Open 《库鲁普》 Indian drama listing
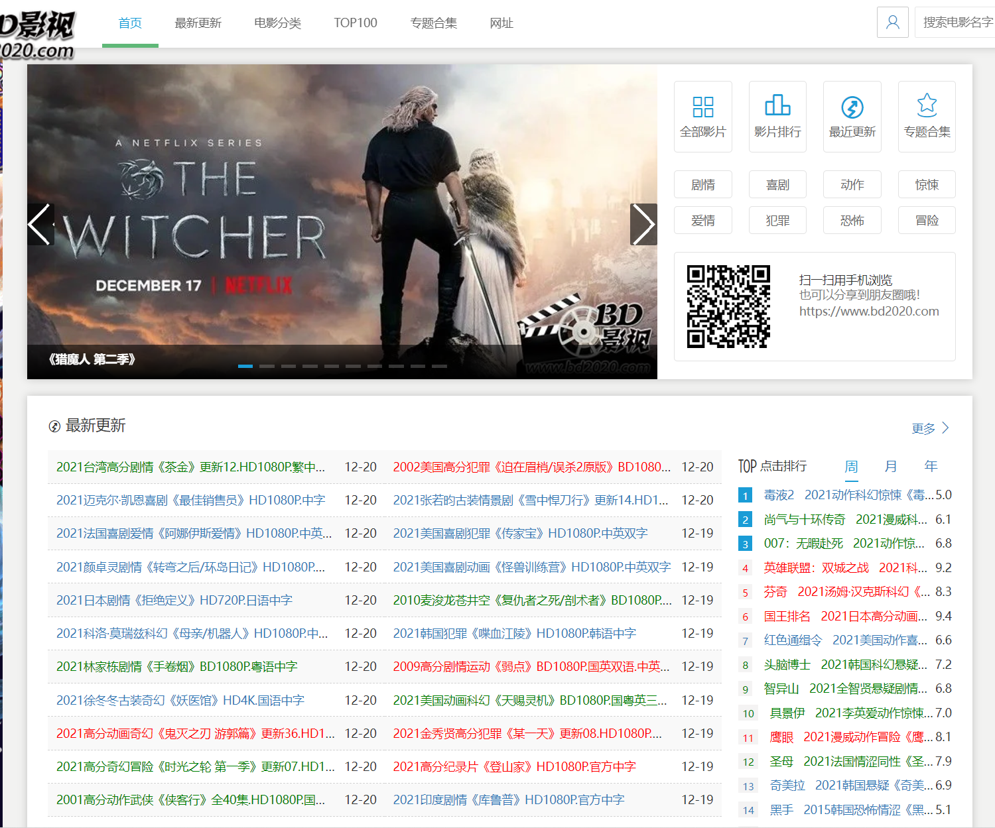 tap(509, 799)
